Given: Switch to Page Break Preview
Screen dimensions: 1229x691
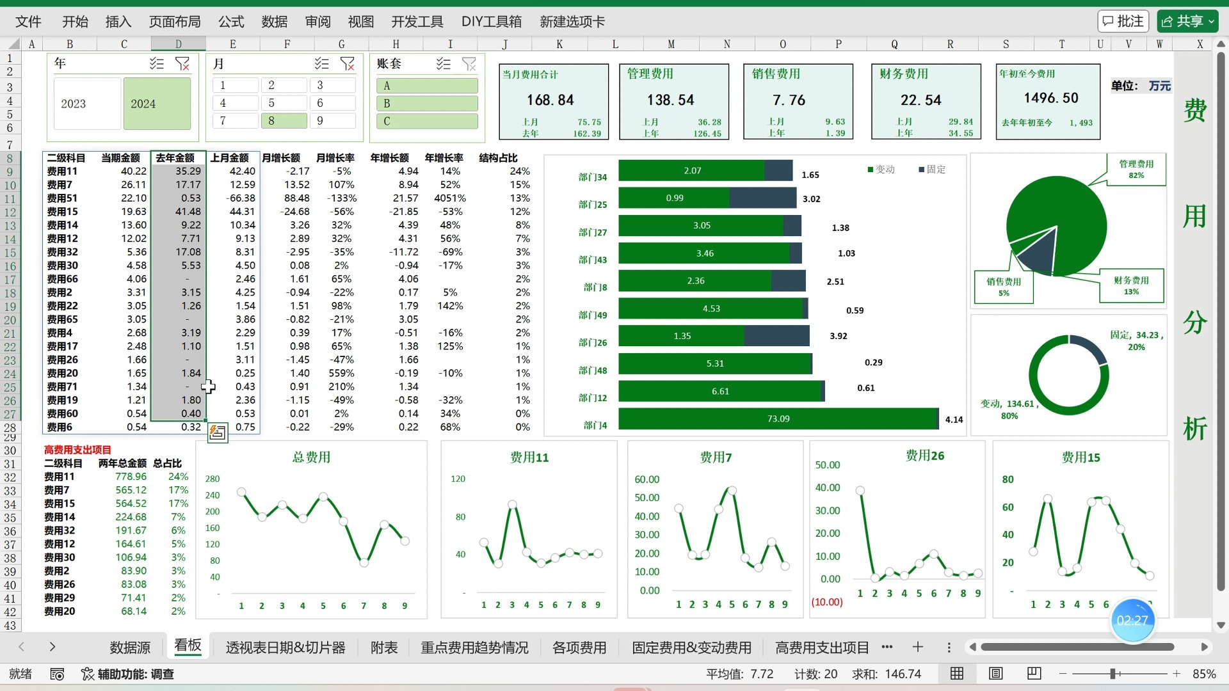Looking at the screenshot, I should click(1034, 674).
